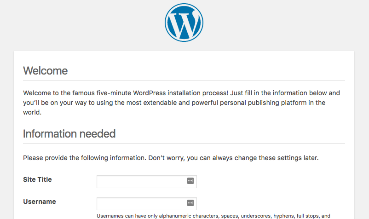Screen dimensions: 369x219
Task: Click the word WordPress in welcome paragraph
Action: click(x=150, y=93)
